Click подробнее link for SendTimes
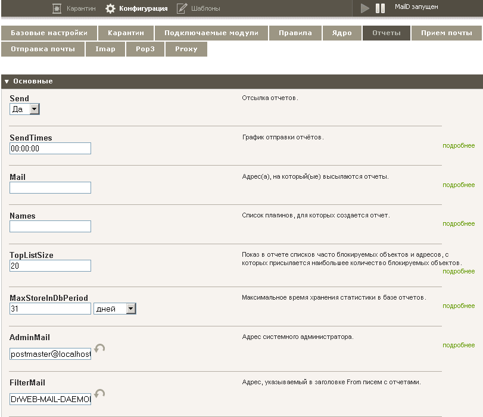This screenshot has height=417, width=483. 459,145
